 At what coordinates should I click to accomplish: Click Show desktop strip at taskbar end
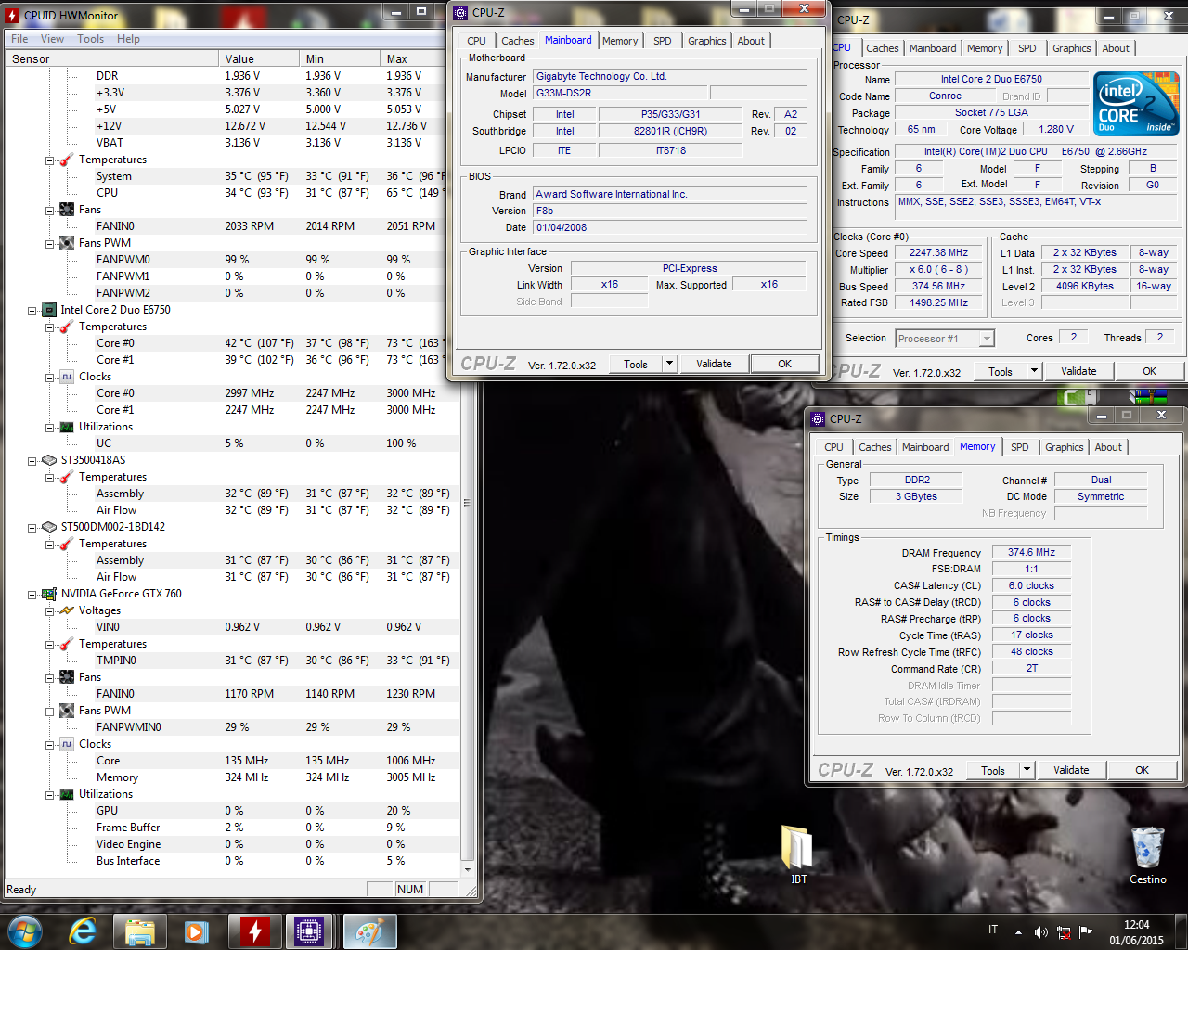coord(1181,931)
